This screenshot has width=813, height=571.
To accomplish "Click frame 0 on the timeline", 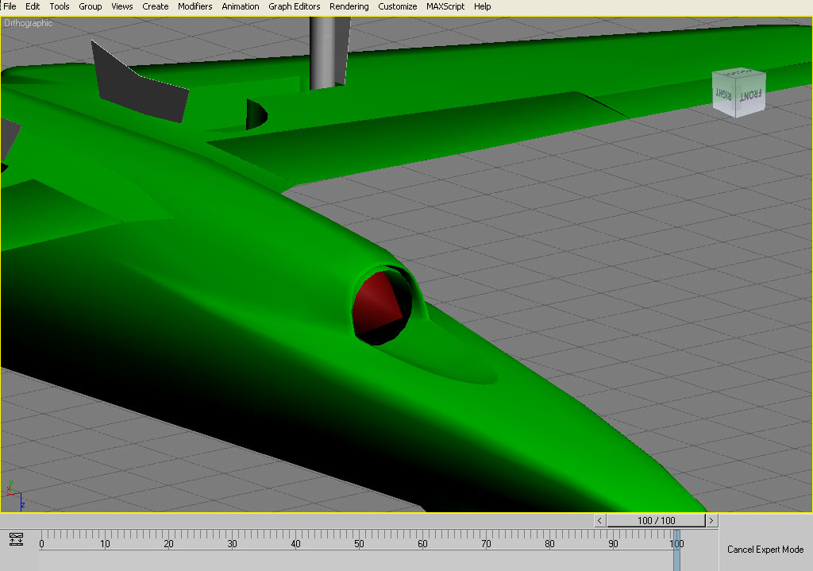I will pyautogui.click(x=41, y=544).
